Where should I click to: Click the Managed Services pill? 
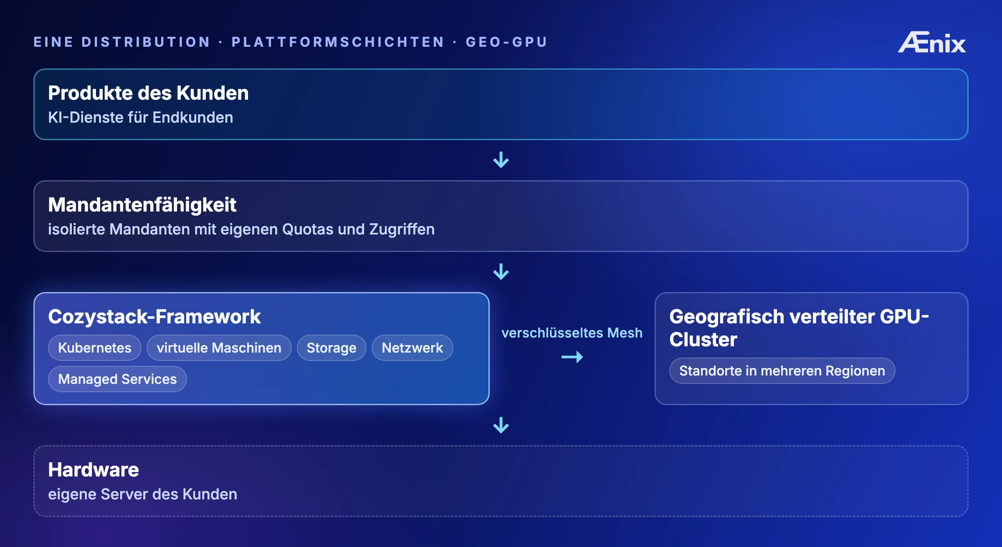(117, 379)
